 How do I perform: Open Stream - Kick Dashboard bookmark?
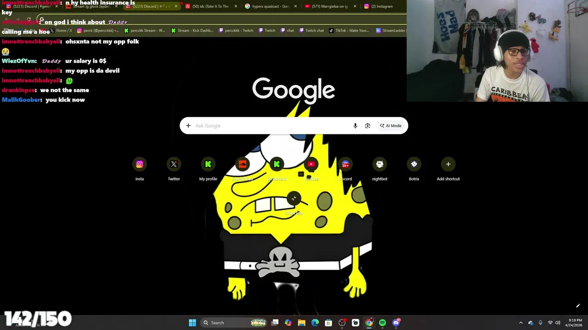[192, 31]
